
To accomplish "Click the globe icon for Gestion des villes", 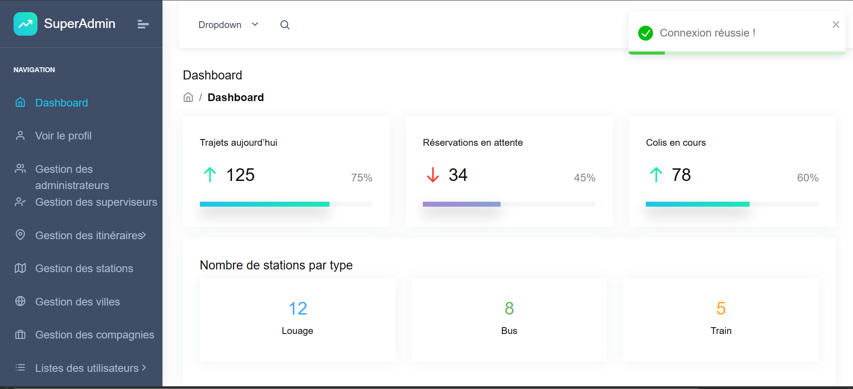I will coord(20,301).
